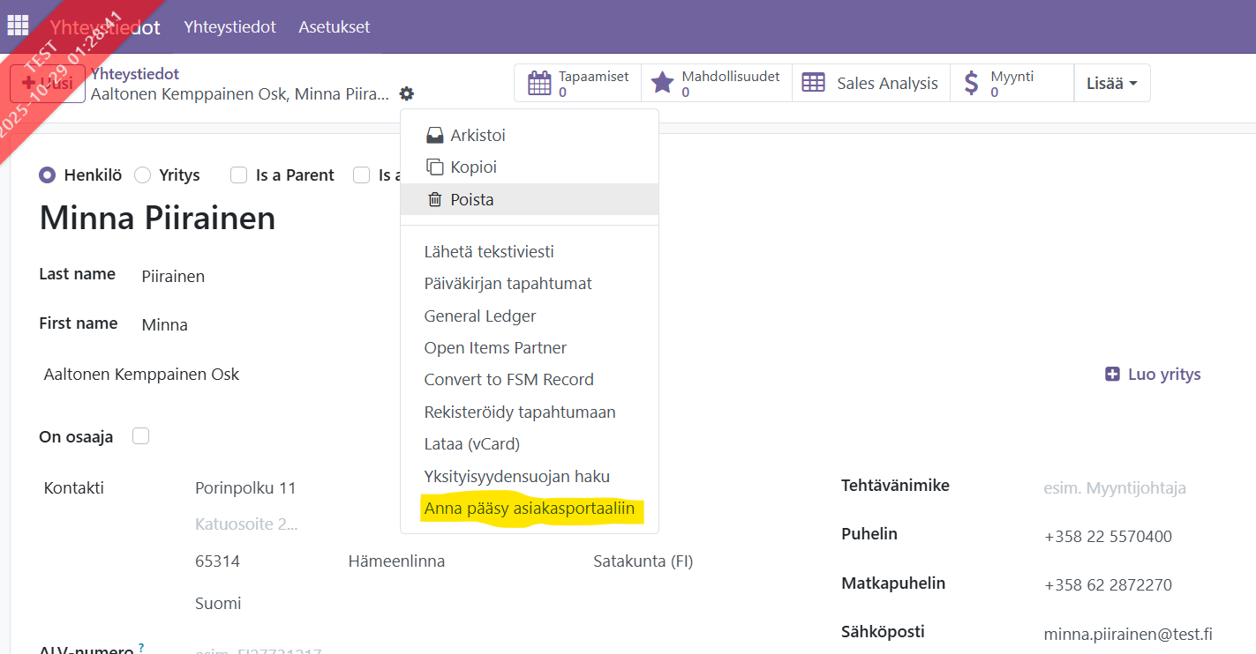Click the Kopioi duplicate icon
The image size is (1256, 654).
[434, 167]
